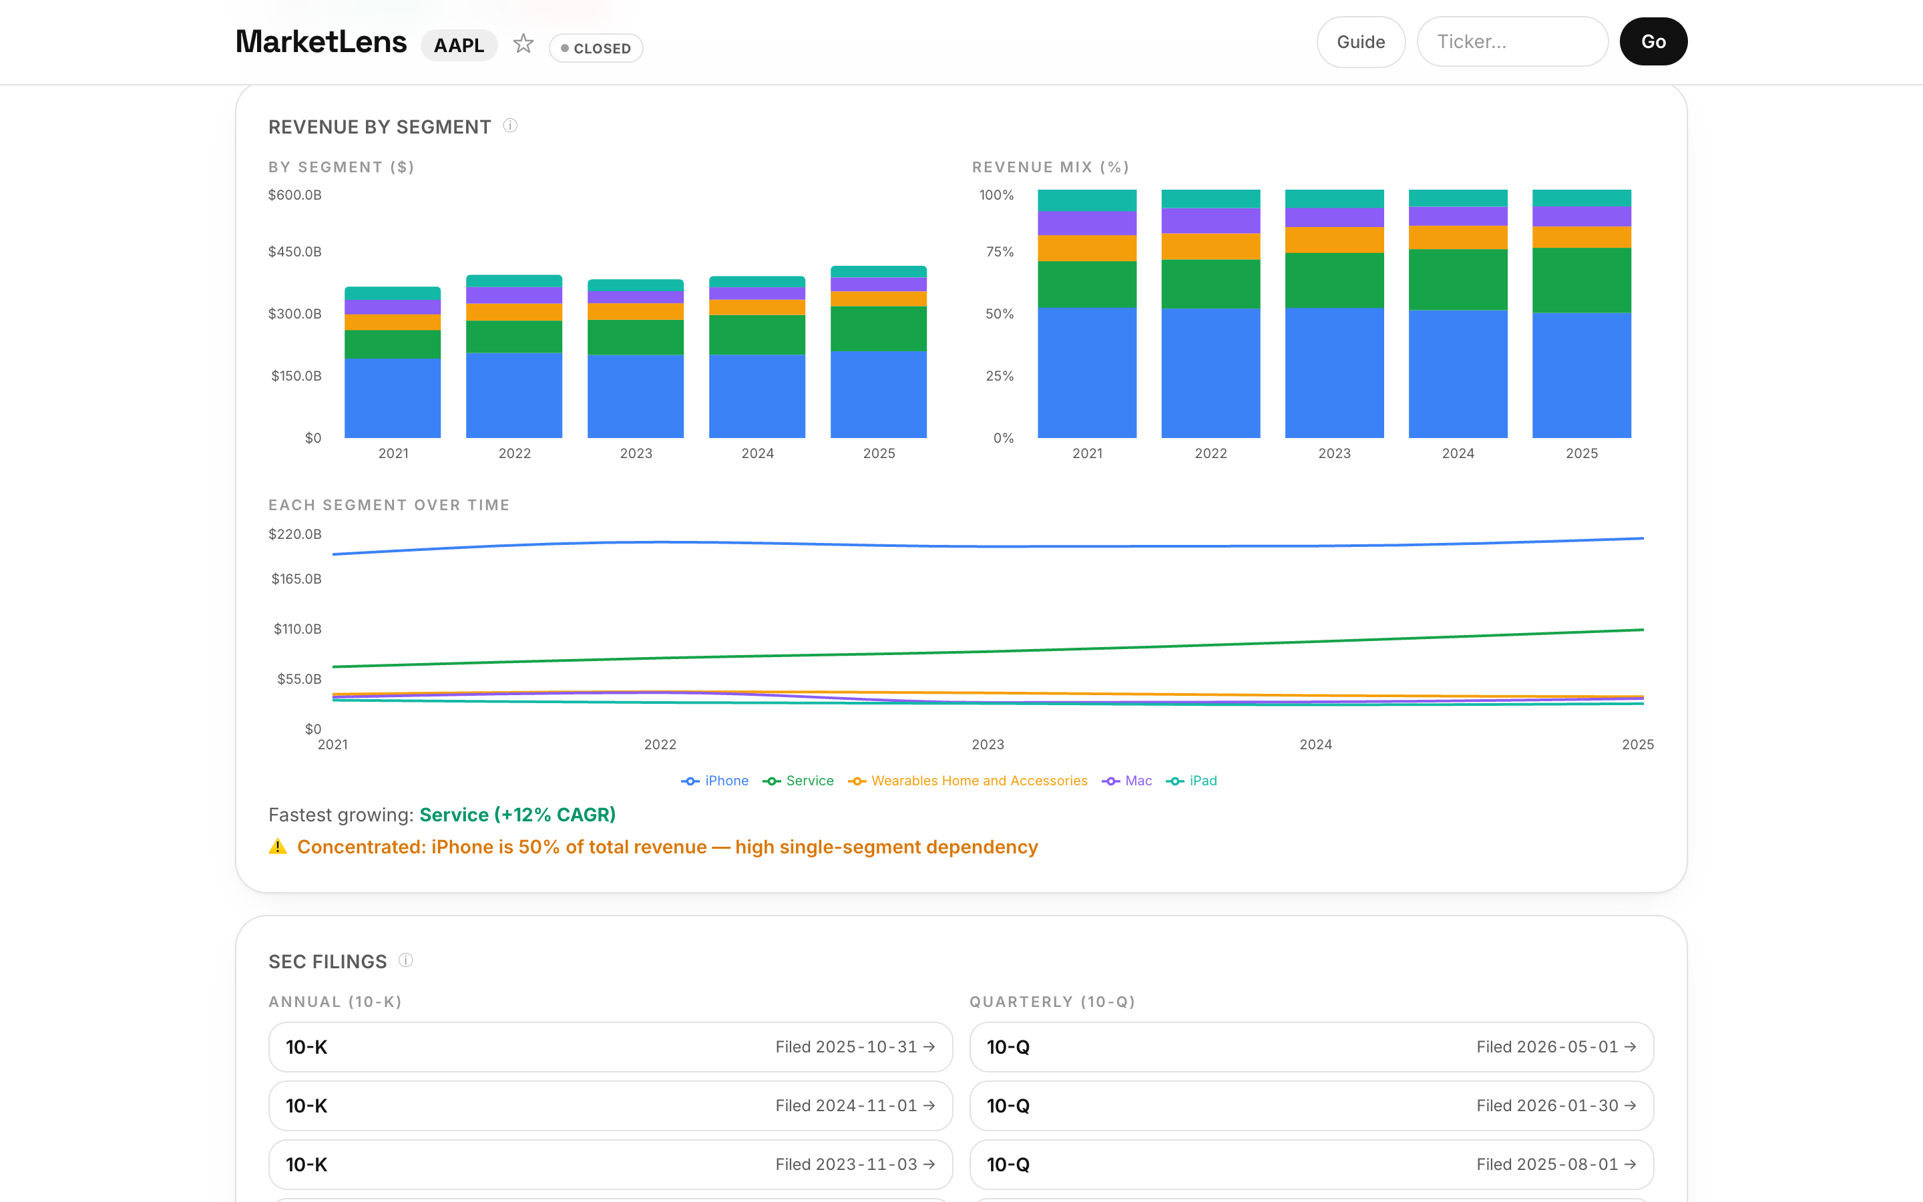Star AAPL as a favorite
This screenshot has width=1923, height=1202.
(523, 43)
